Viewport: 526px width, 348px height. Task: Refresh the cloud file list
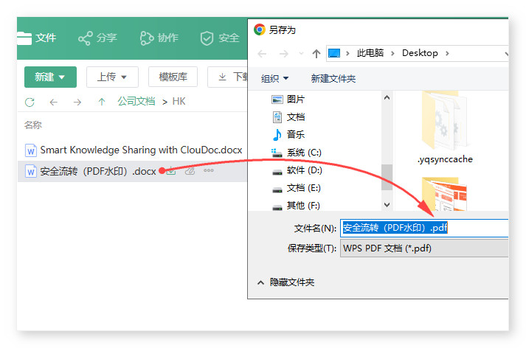click(x=30, y=102)
